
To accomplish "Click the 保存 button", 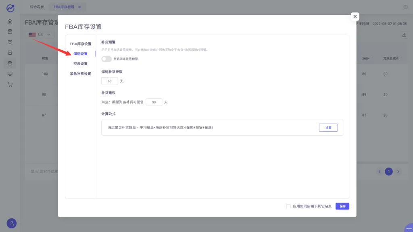I will click(342, 206).
